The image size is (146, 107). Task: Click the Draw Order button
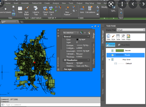pyautogui.click(x=124, y=45)
